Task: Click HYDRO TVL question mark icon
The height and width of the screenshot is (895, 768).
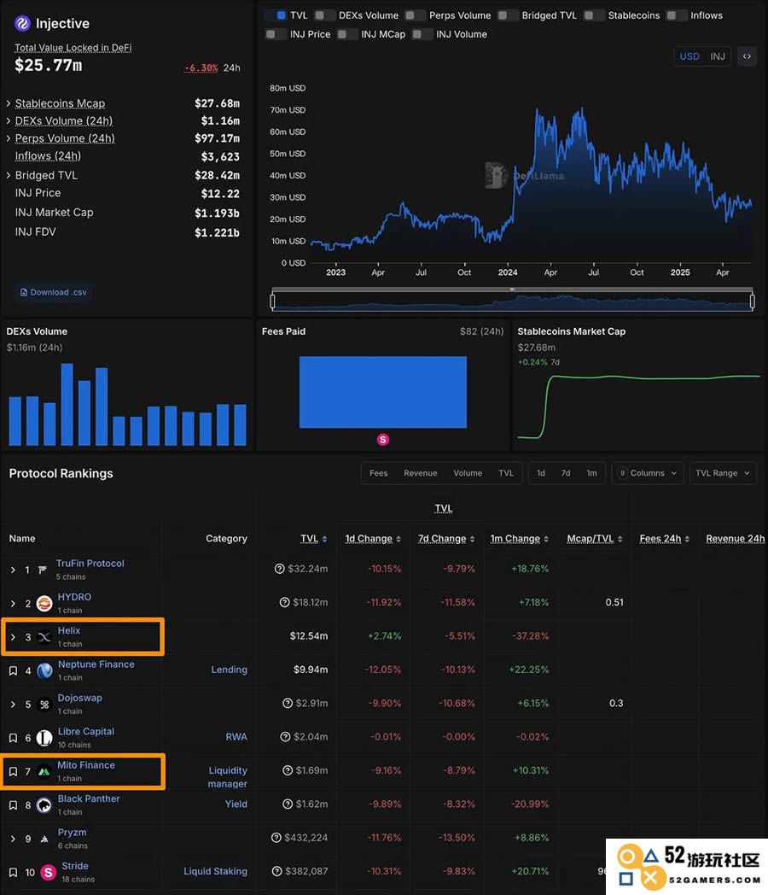Action: [284, 602]
